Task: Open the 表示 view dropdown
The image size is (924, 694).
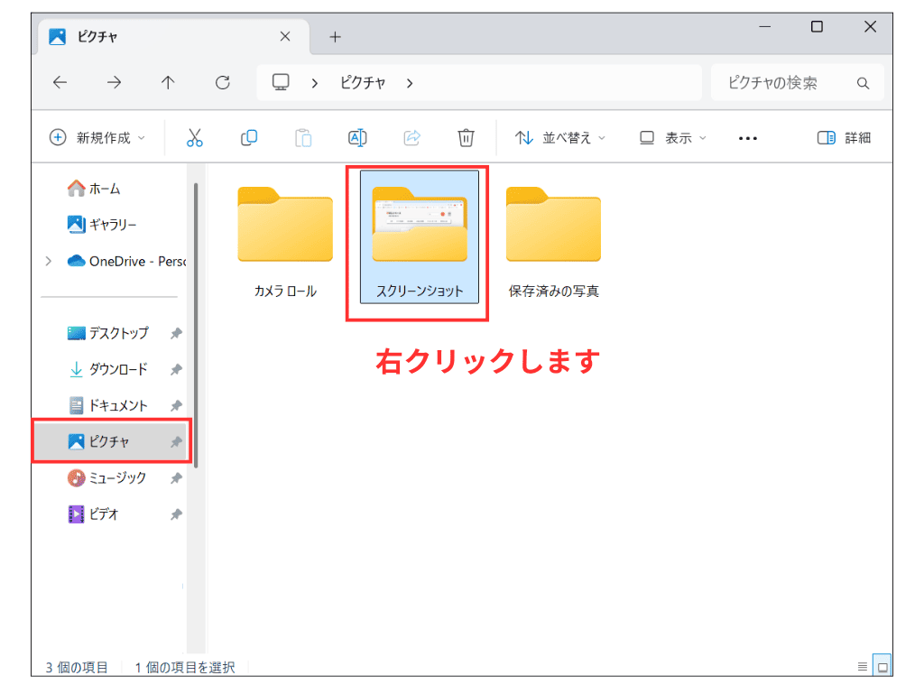Action: point(671,137)
